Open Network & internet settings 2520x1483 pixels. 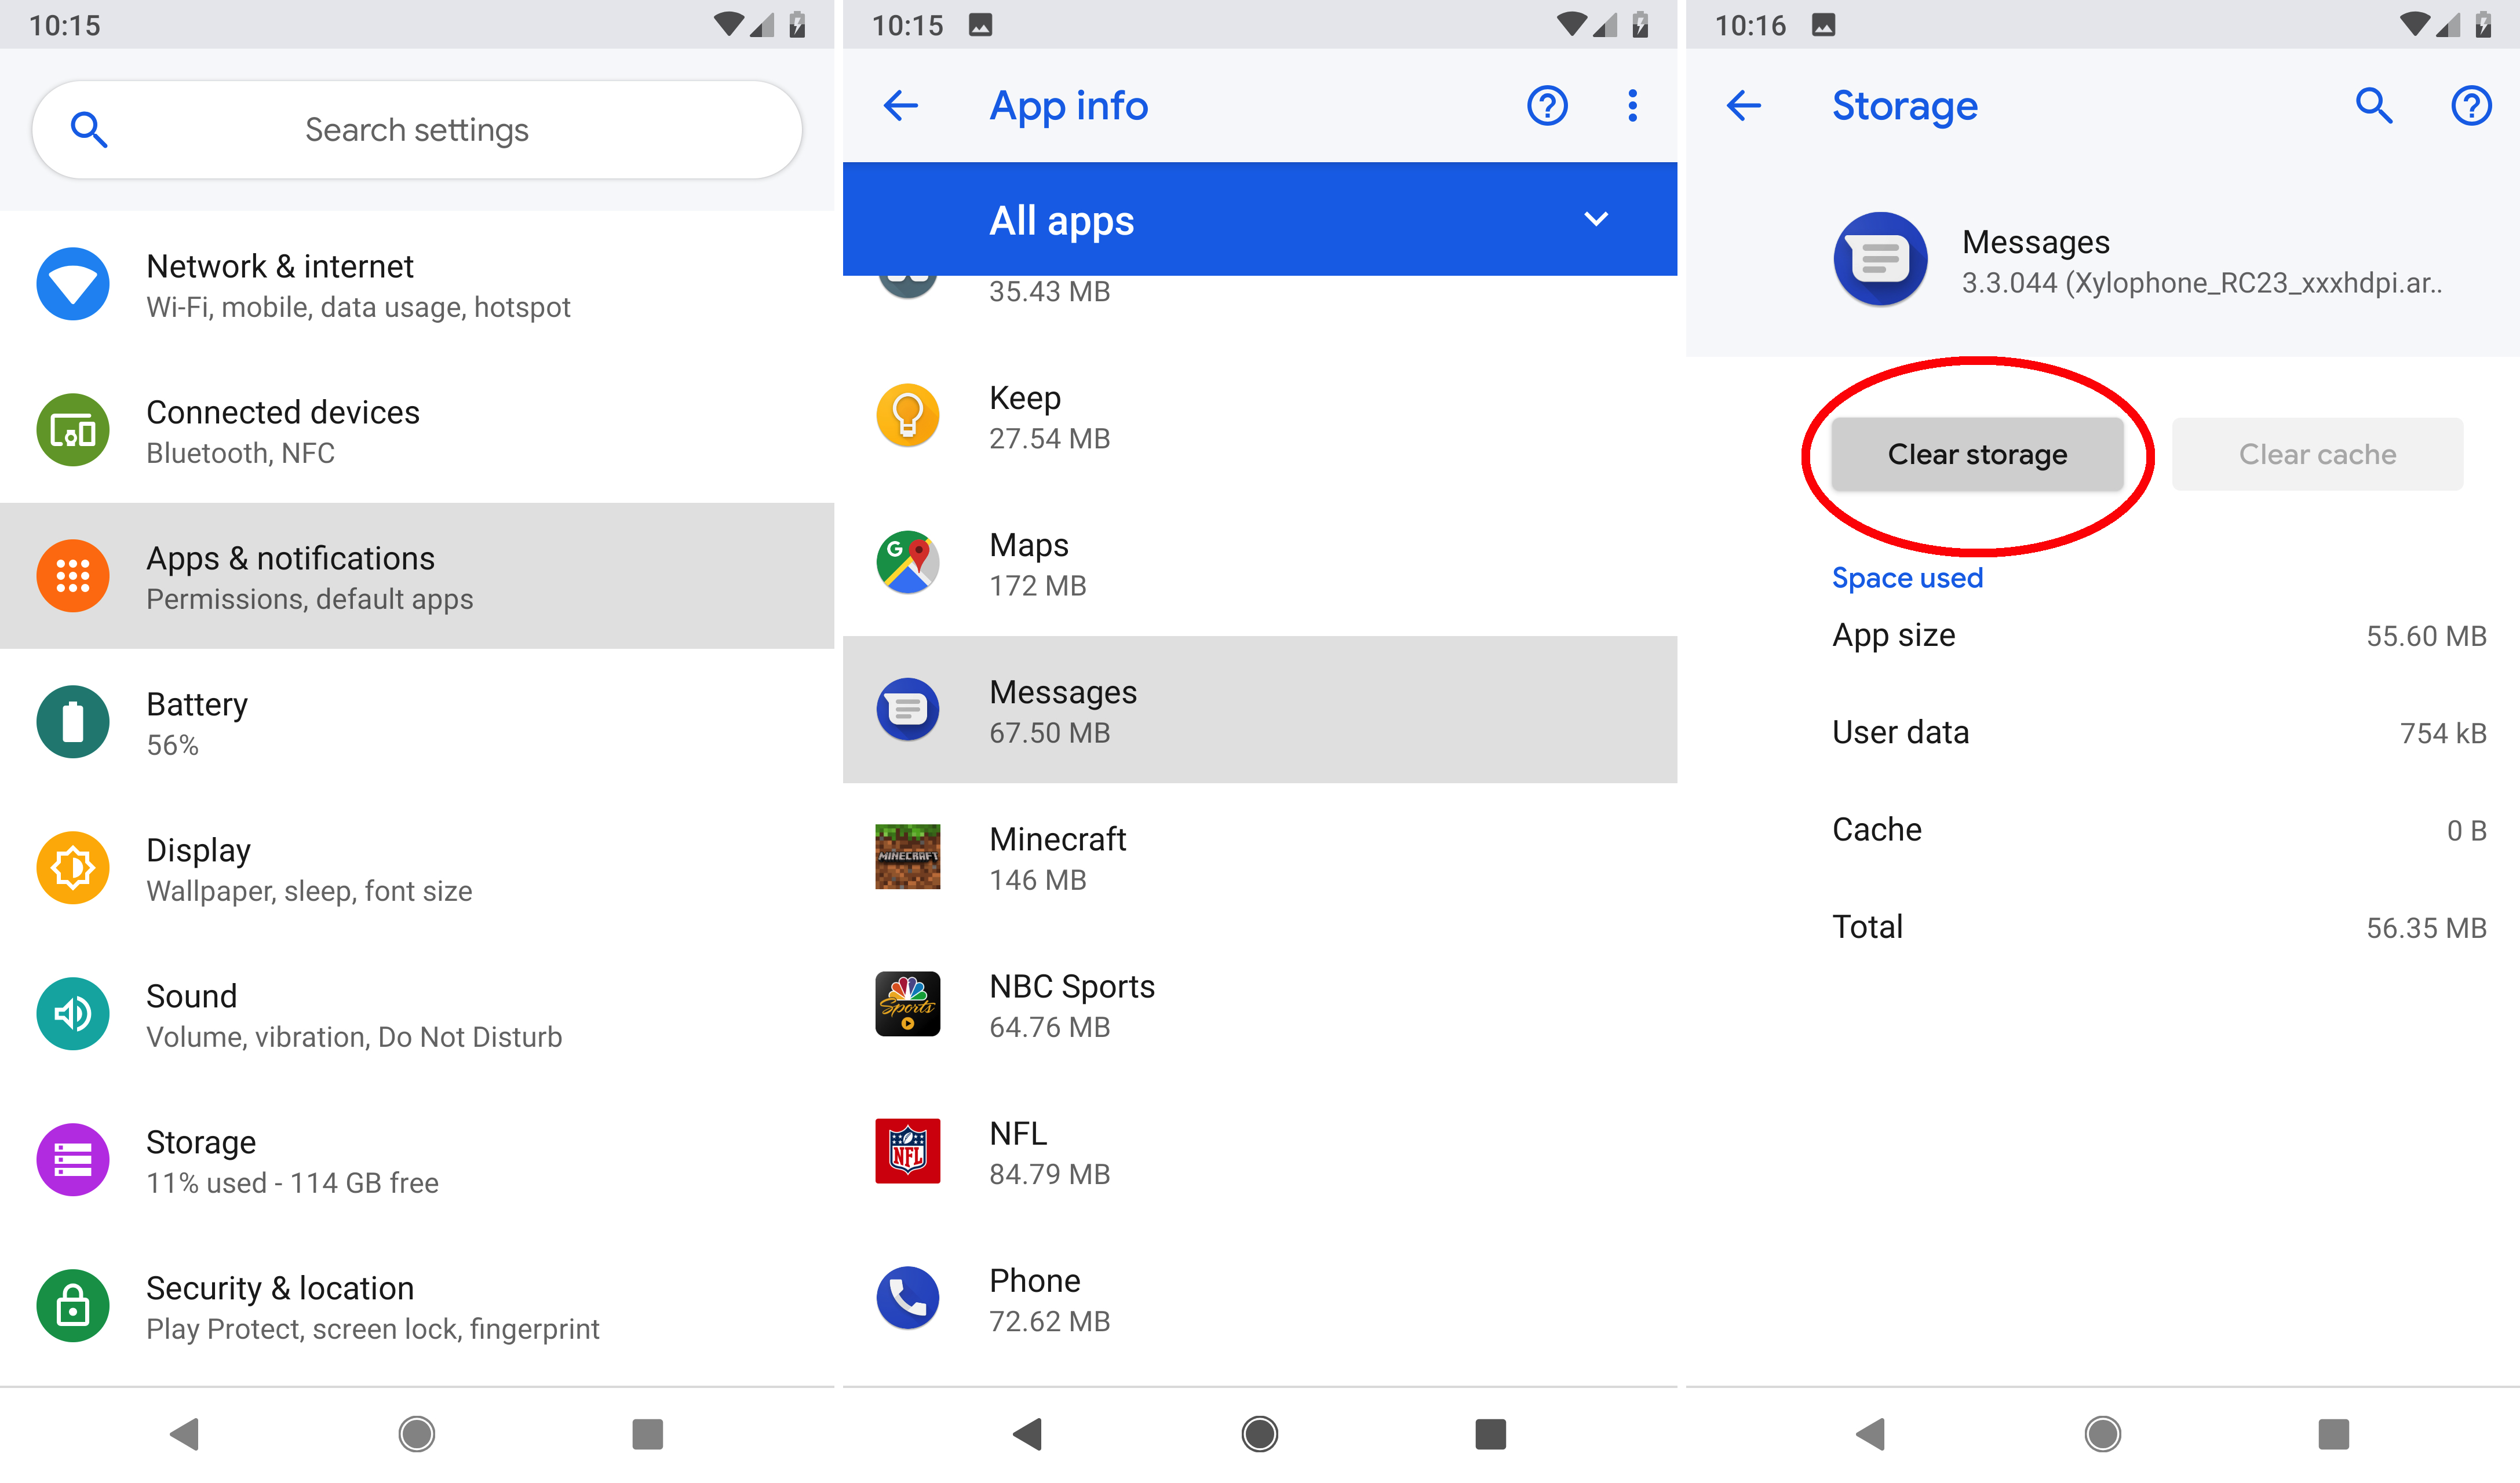coord(417,285)
